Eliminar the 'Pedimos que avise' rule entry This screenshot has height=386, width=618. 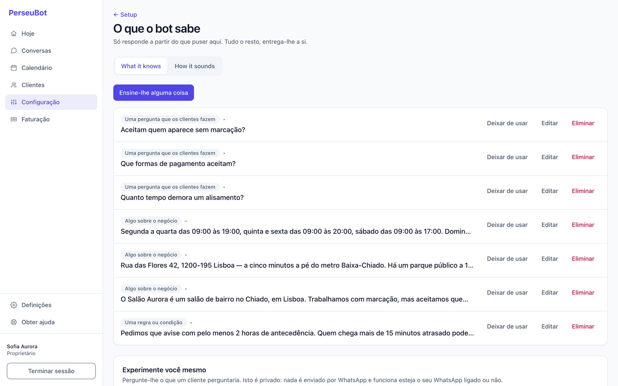click(x=583, y=327)
